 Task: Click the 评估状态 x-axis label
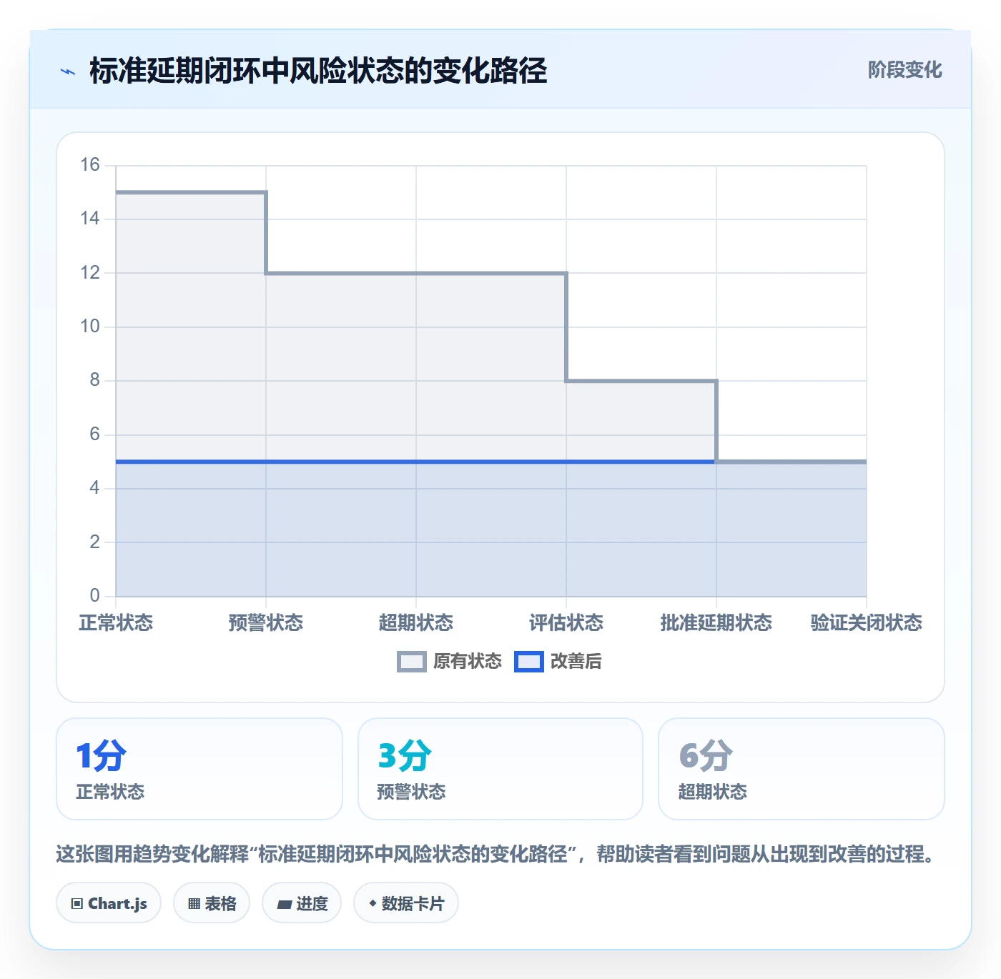pyautogui.click(x=566, y=622)
